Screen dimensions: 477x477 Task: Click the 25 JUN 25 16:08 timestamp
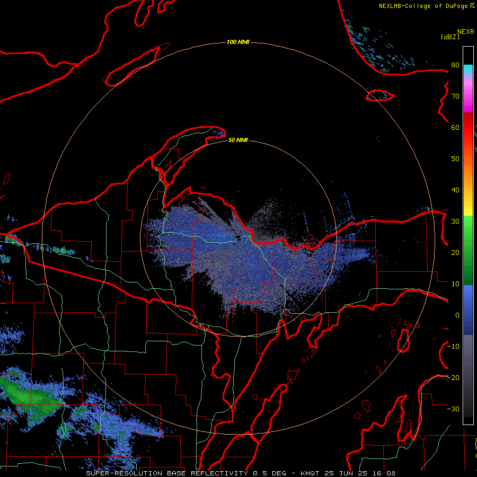point(360,473)
